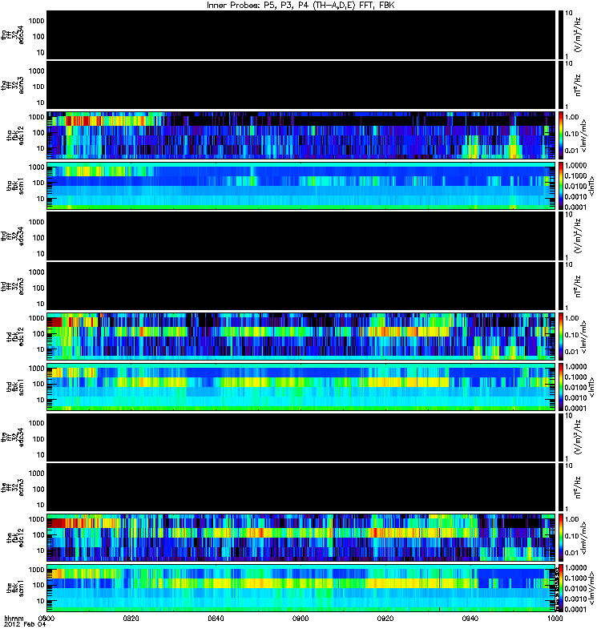Click the the fbk edc12 color bar

tap(561, 538)
